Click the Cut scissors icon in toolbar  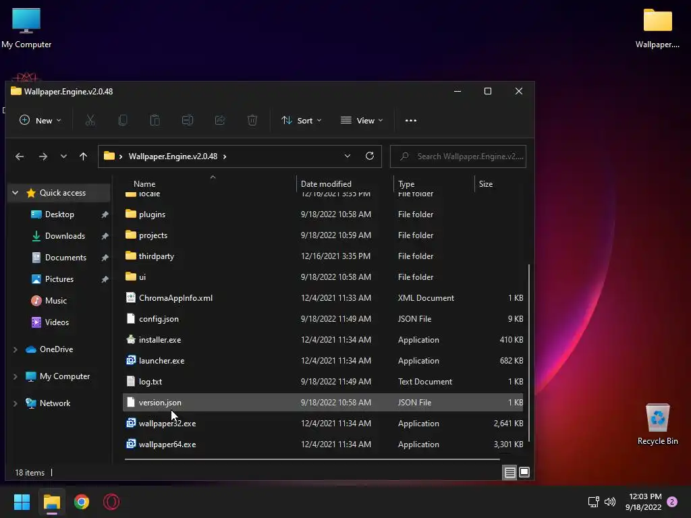coord(90,120)
